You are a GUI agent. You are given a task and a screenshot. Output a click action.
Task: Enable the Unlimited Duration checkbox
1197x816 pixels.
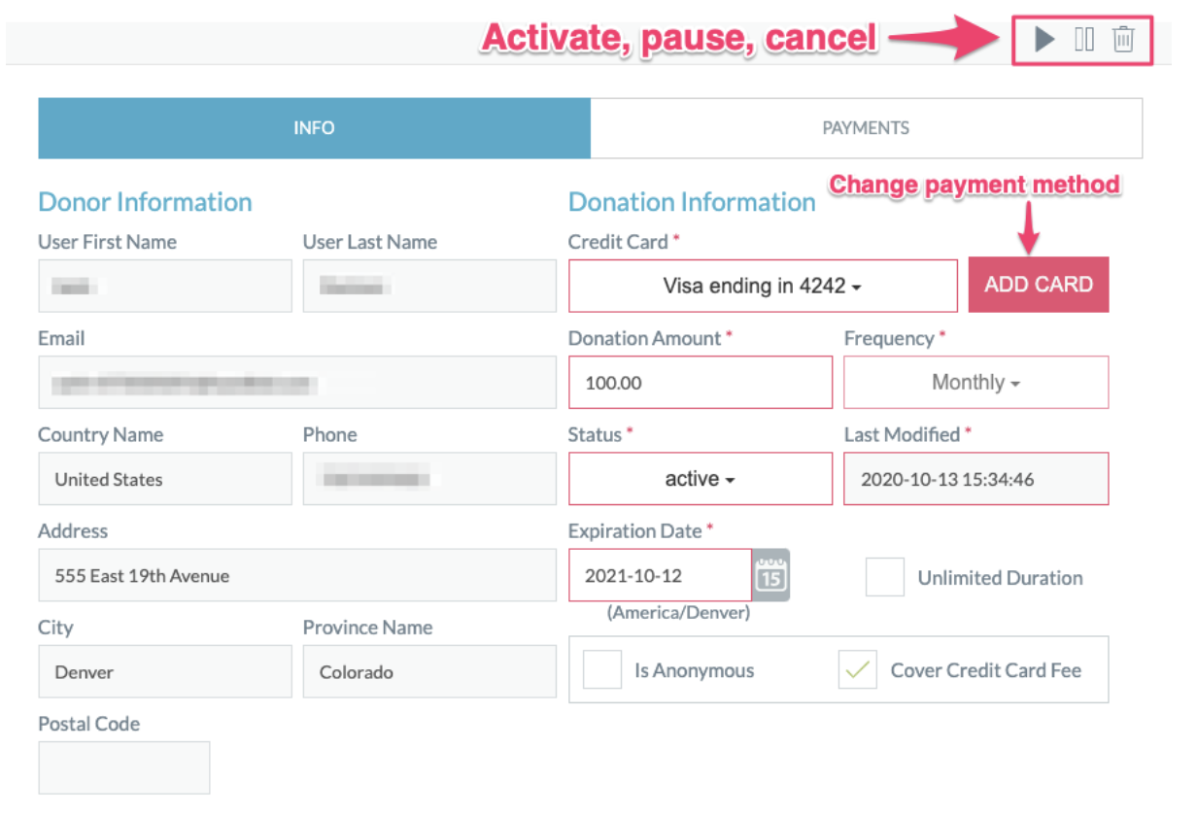(885, 577)
